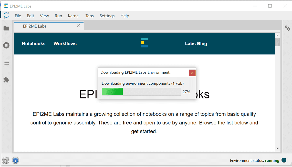Open the Settings menu
Image resolution: width=292 pixels, height=167 pixels.
pyautogui.click(x=107, y=16)
